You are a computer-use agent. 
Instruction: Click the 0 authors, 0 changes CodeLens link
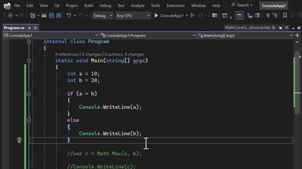124,54
